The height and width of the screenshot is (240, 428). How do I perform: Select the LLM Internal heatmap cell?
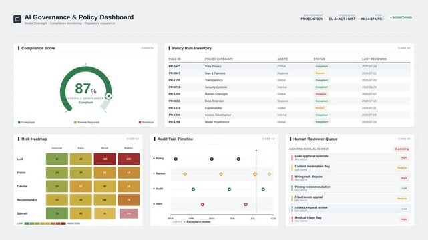(57, 159)
